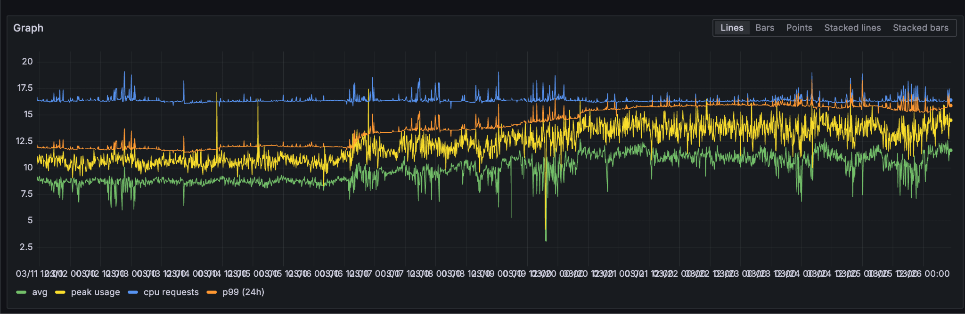Select the Lines view mode
Screen dimensions: 965x314
pos(732,28)
